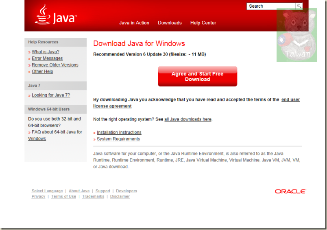Screen dimensions: 327x230
Task: Open all Java downloads here link
Action: click(187, 119)
